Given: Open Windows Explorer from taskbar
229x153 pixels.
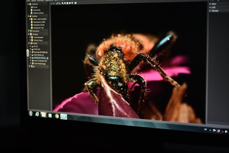Looking at the screenshot, I should (x=44, y=115).
